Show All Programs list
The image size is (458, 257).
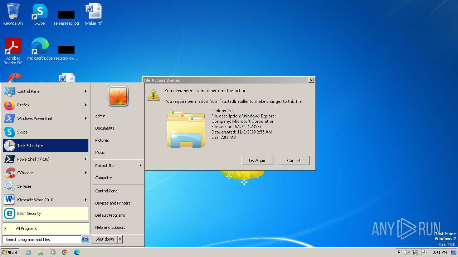pyautogui.click(x=46, y=228)
